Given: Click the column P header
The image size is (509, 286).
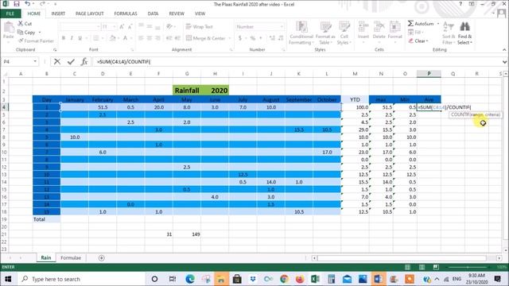Looking at the screenshot, I should tap(429, 74).
